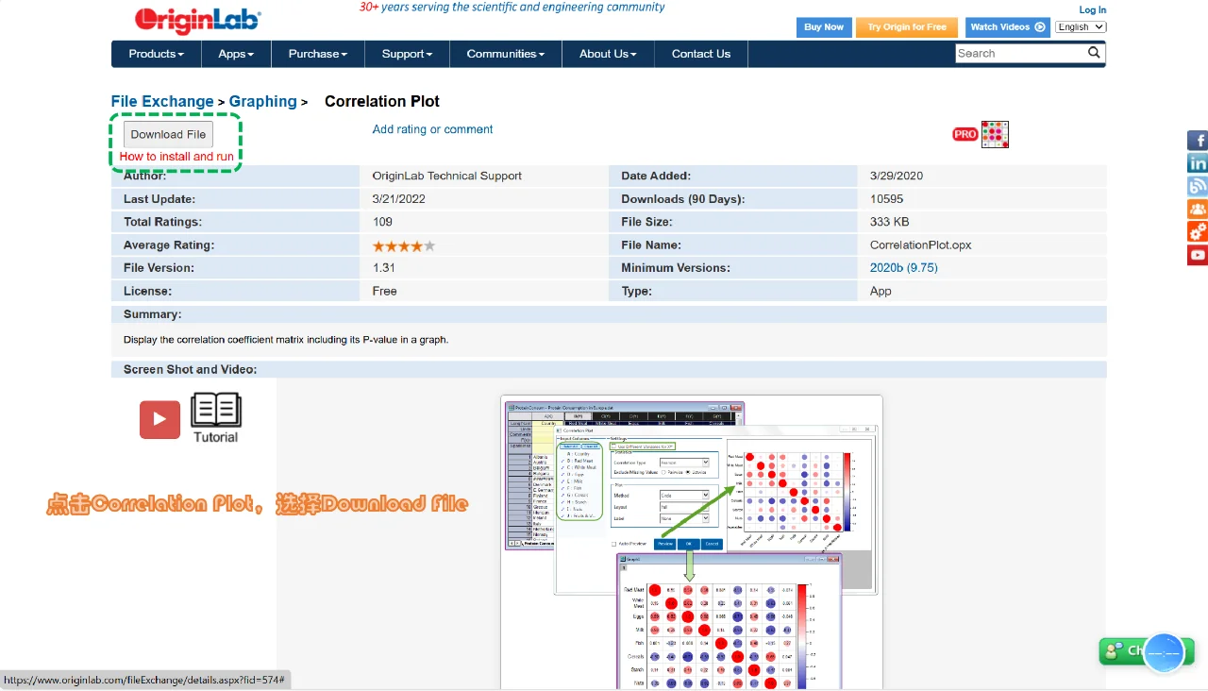Click the Date Added value 3/29/2020
Screen dimensions: 1208x691
click(x=897, y=176)
